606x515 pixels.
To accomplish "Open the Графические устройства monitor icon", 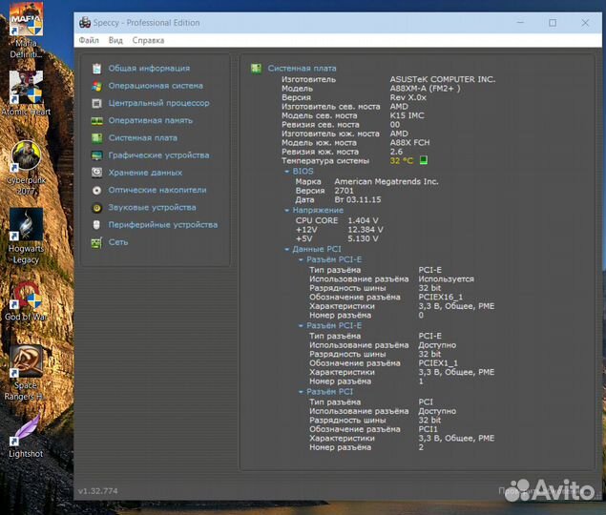I will [x=96, y=155].
